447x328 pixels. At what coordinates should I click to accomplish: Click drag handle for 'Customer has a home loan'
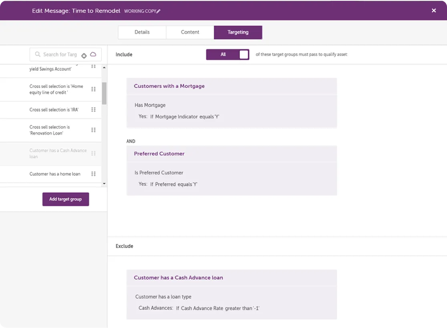click(x=93, y=174)
